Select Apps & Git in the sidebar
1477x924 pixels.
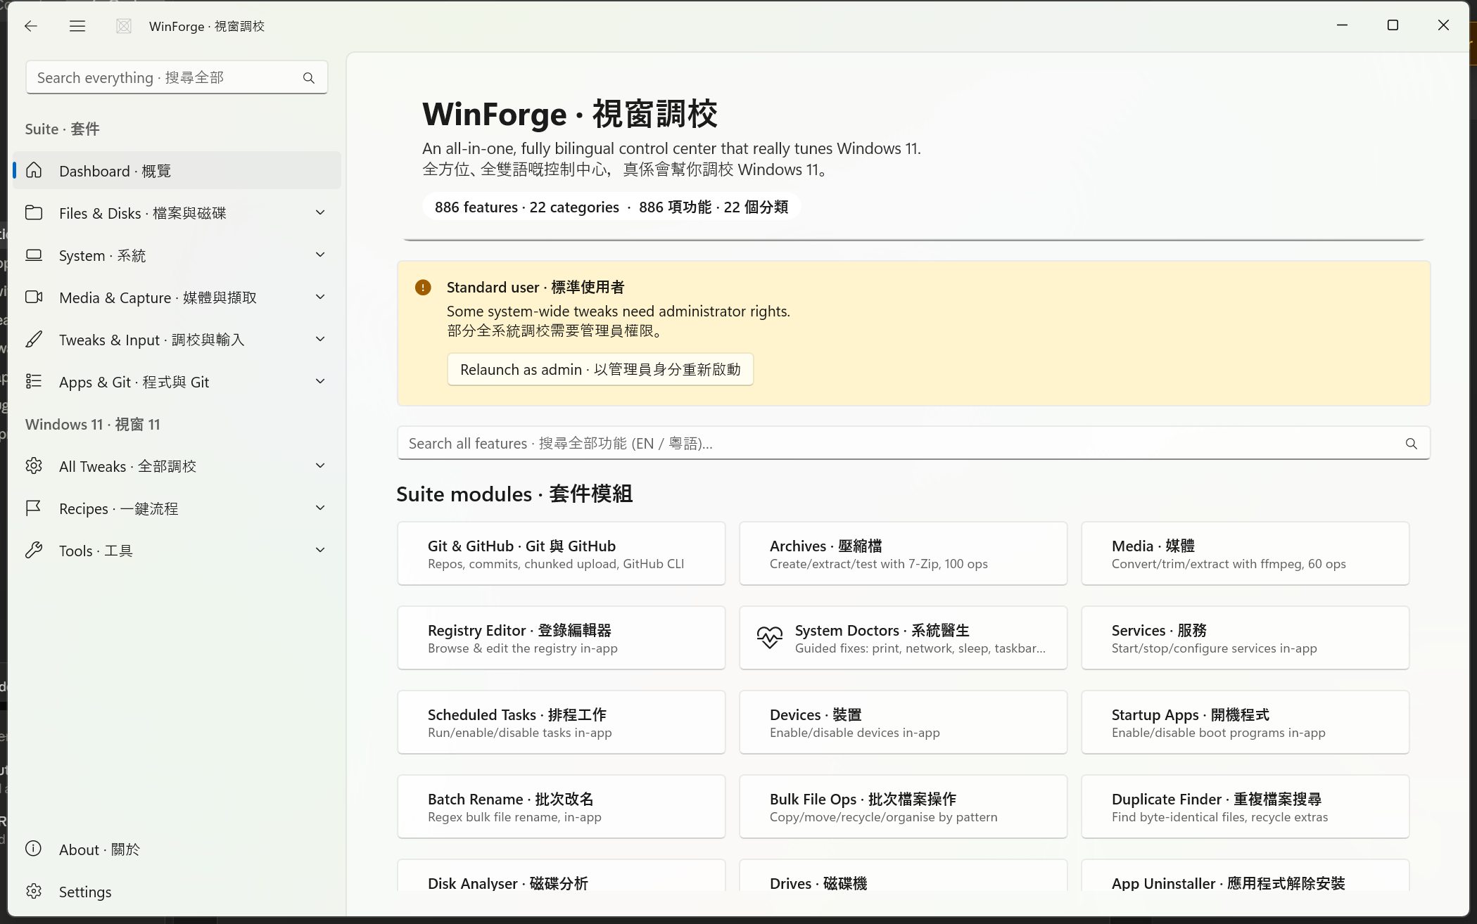[x=177, y=382]
